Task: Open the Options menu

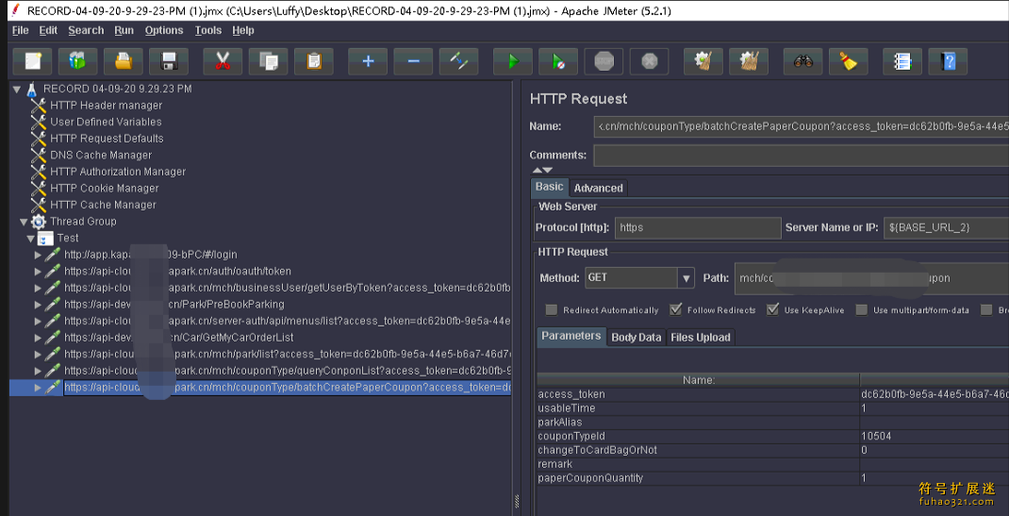Action: [164, 30]
